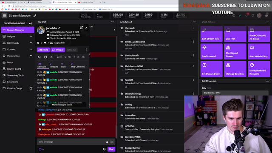Click More messages below banner
This screenshot has width=272, height=153.
pos(62,105)
